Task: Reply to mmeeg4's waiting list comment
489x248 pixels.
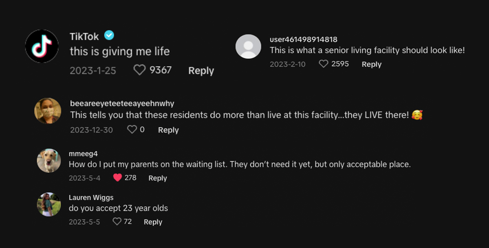Action: pyautogui.click(x=158, y=178)
